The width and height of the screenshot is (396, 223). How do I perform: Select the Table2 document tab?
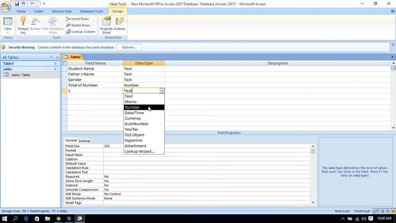tap(73, 57)
